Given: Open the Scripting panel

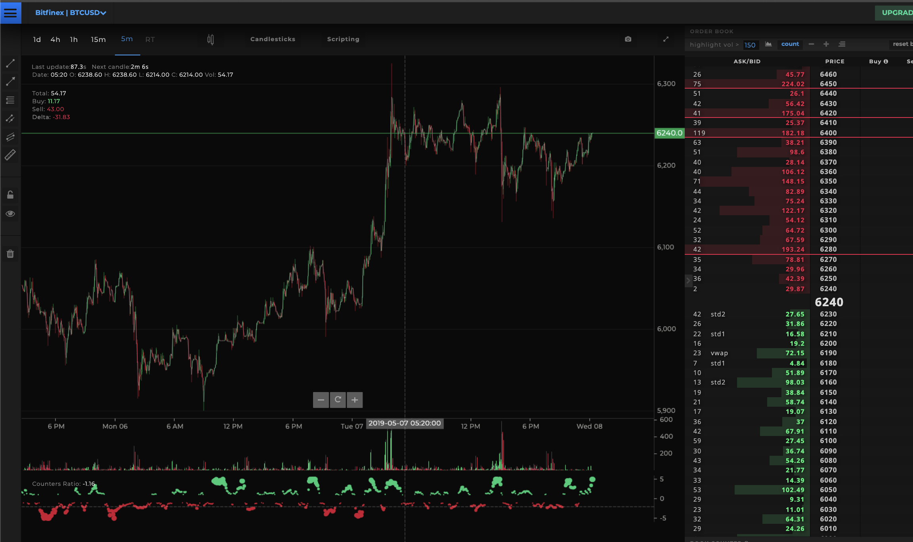Looking at the screenshot, I should 343,39.
